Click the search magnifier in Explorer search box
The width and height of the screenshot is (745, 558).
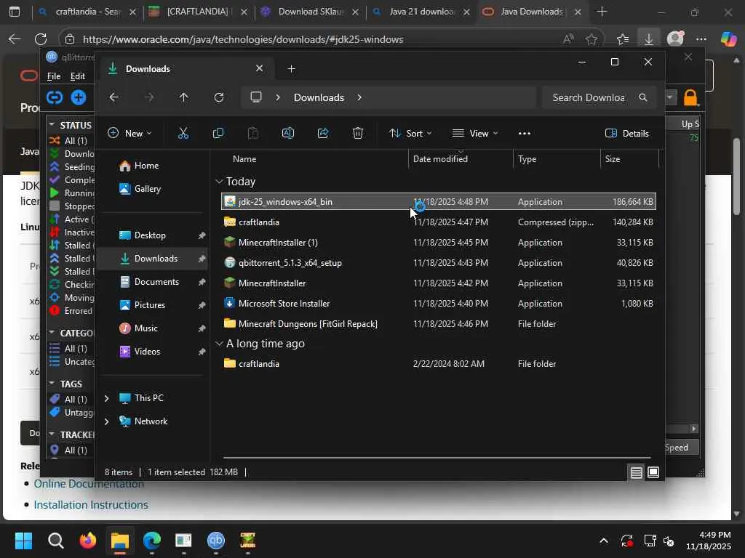643,97
